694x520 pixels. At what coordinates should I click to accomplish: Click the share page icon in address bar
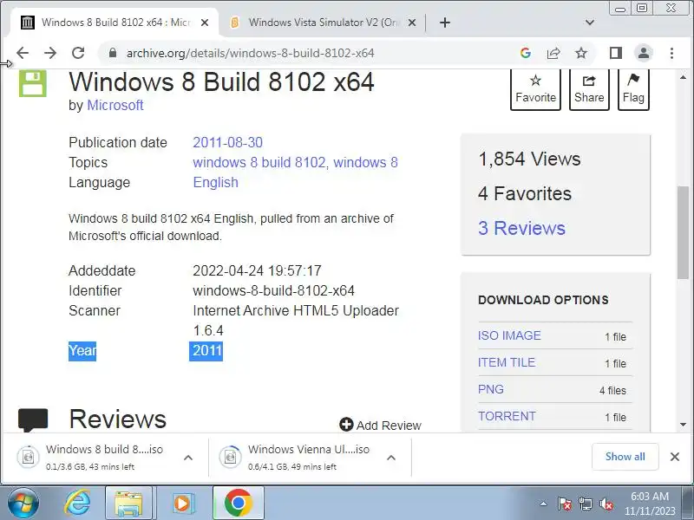(553, 53)
